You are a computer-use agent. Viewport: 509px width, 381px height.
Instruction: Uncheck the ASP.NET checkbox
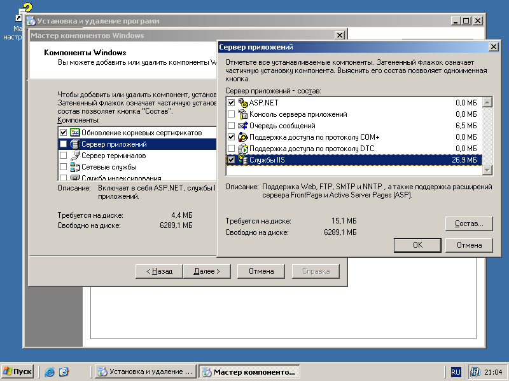(x=231, y=103)
